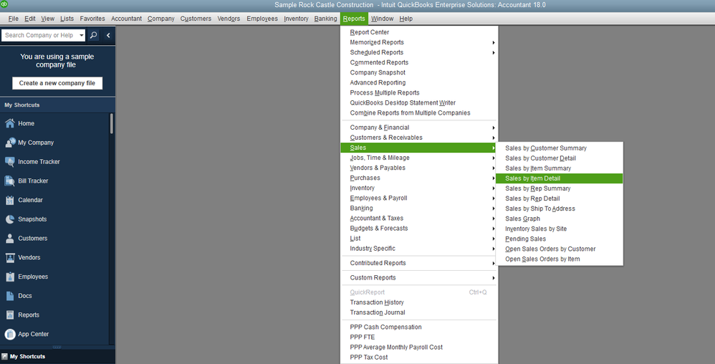715x364 pixels.
Task: Choose Sales by Rep Summary
Action: point(559,188)
